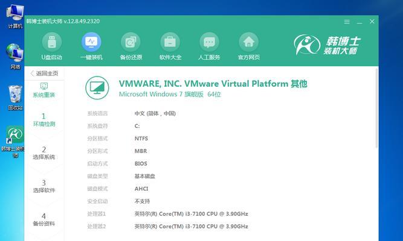Screen dimensions: 403x241
Task: Select step 4 备份资料
Action: (x=44, y=220)
